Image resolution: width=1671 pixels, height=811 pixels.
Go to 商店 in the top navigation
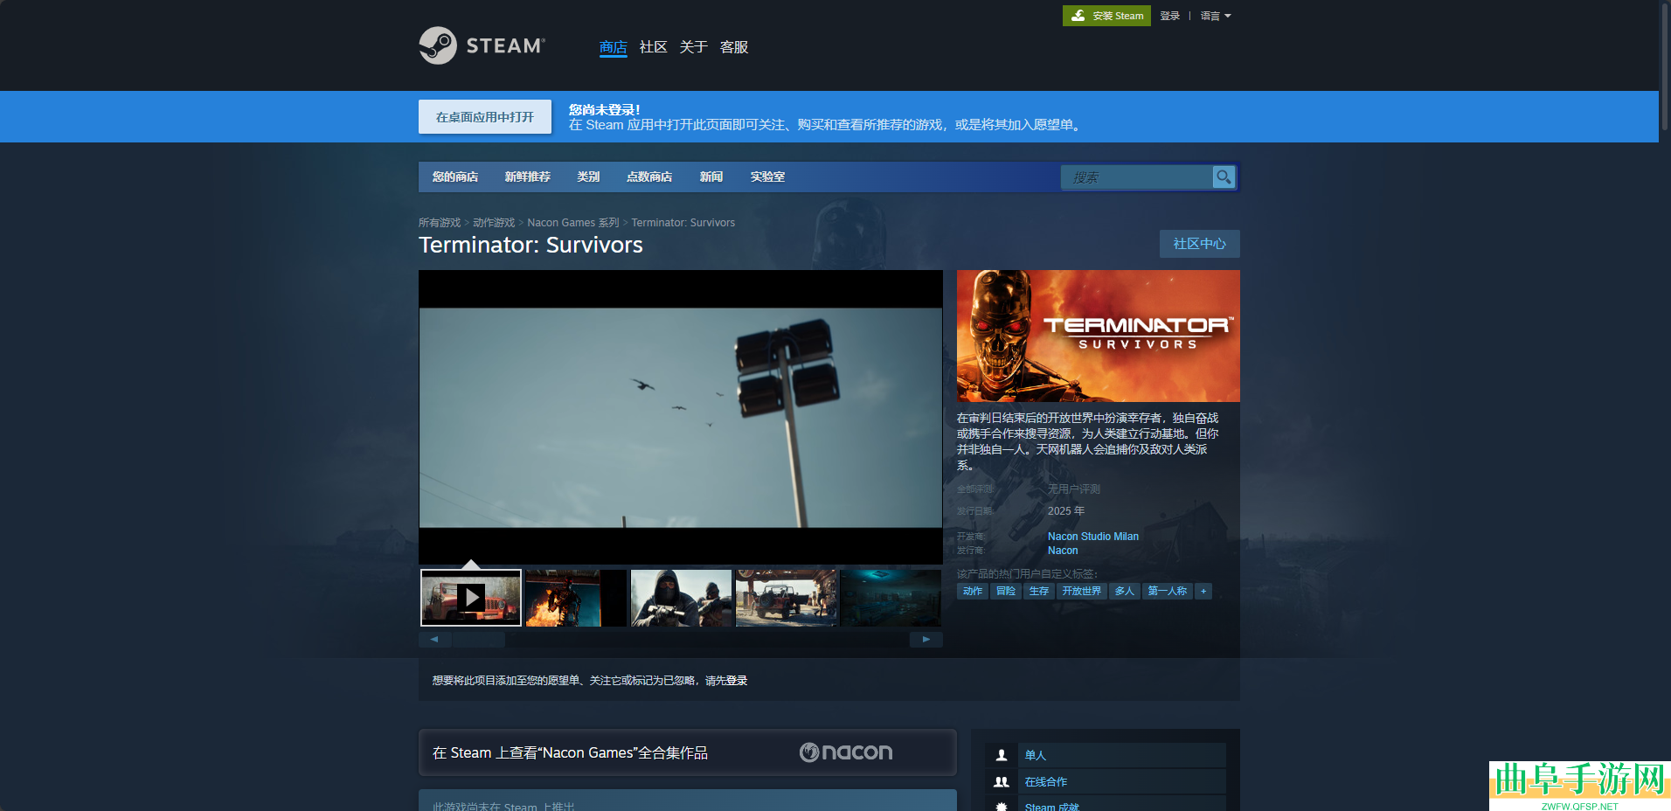(614, 47)
